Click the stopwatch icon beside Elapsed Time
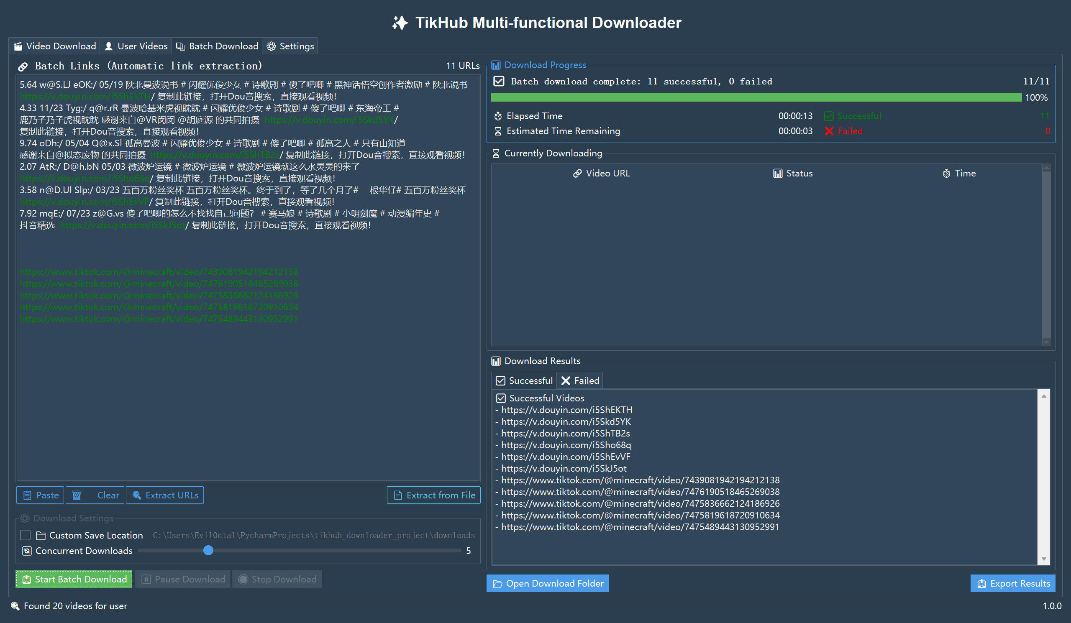 (498, 116)
